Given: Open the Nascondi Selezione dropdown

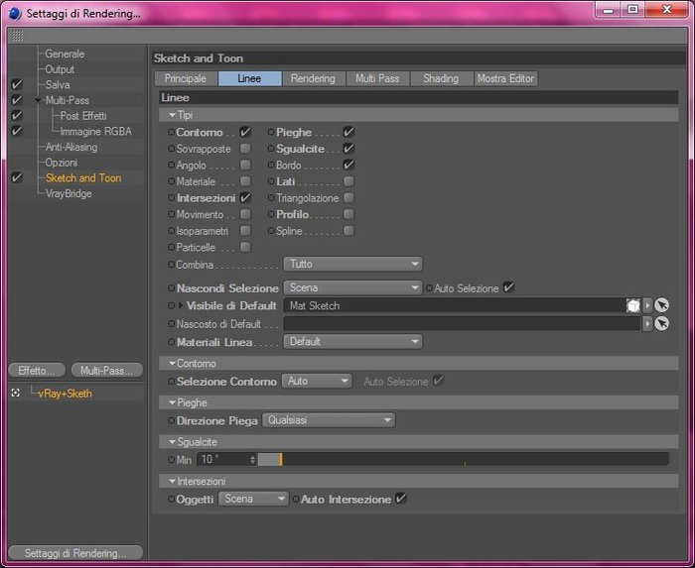Looking at the screenshot, I should 352,288.
